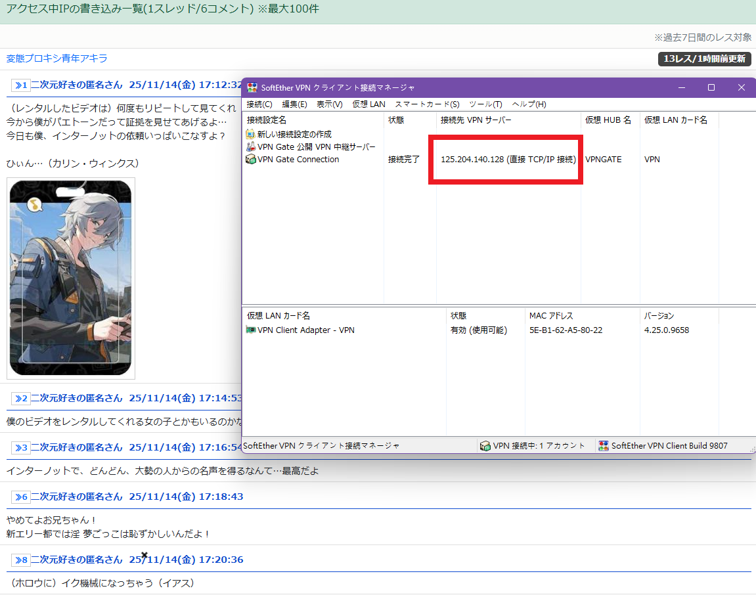Screen dimensions: 756x599
Task: Select the VPN Gate public relay server icon
Action: coord(251,147)
